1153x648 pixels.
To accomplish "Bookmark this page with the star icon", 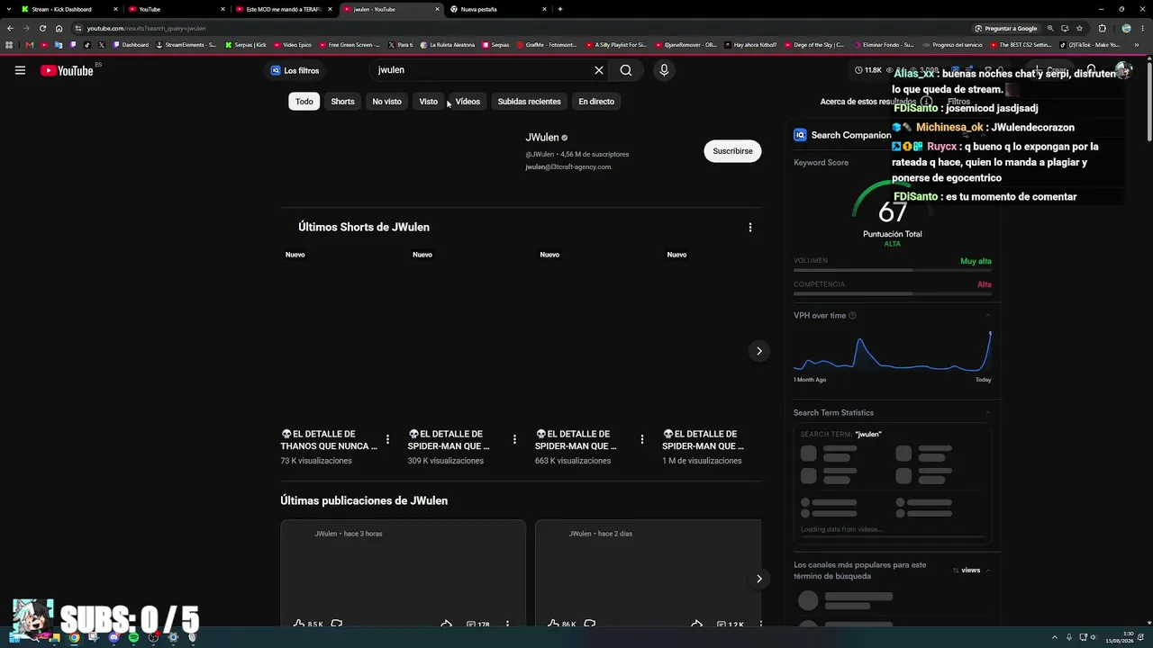I will [1079, 29].
